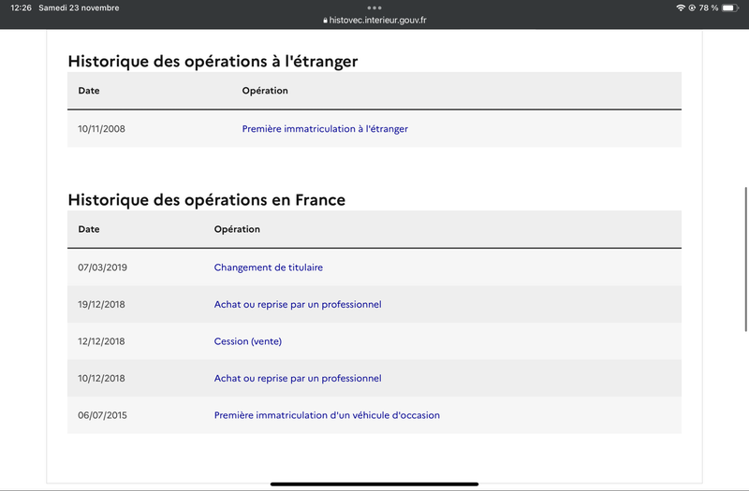Open 'Changement de titulaire' link
The width and height of the screenshot is (749, 491).
[x=269, y=267]
